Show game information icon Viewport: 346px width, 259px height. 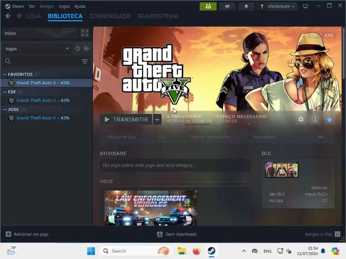pyautogui.click(x=315, y=120)
